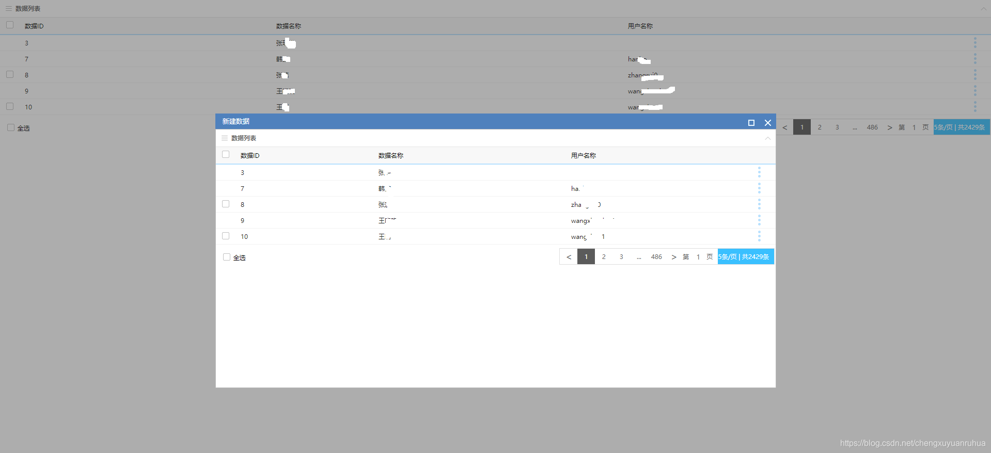The height and width of the screenshot is (453, 991).
Task: Open row 8 actions menu in dialog
Action: (759, 204)
